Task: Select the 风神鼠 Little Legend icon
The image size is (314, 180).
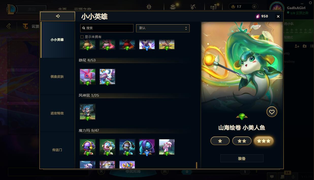Action: [88, 112]
